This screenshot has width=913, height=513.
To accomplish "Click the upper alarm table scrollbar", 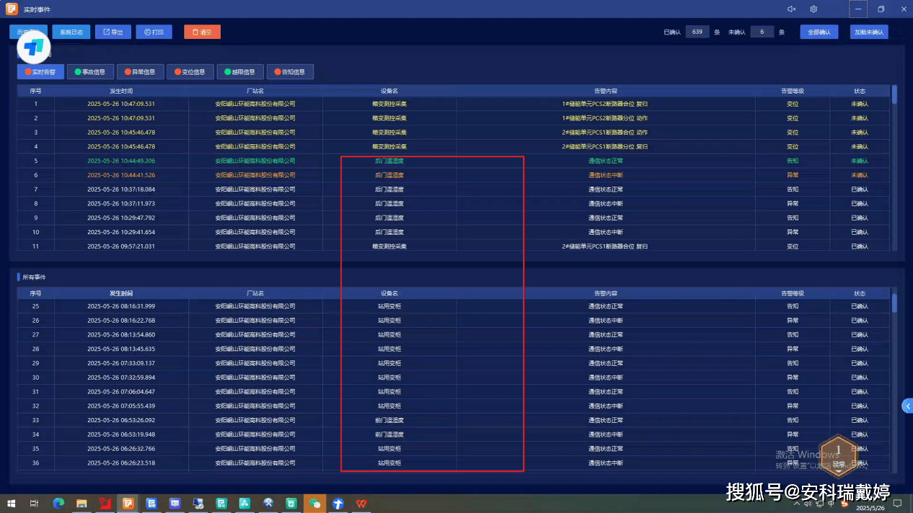I will (x=894, y=94).
